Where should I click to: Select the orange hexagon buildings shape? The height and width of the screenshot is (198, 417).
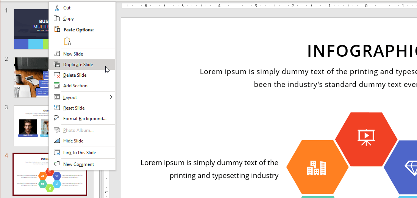click(317, 168)
